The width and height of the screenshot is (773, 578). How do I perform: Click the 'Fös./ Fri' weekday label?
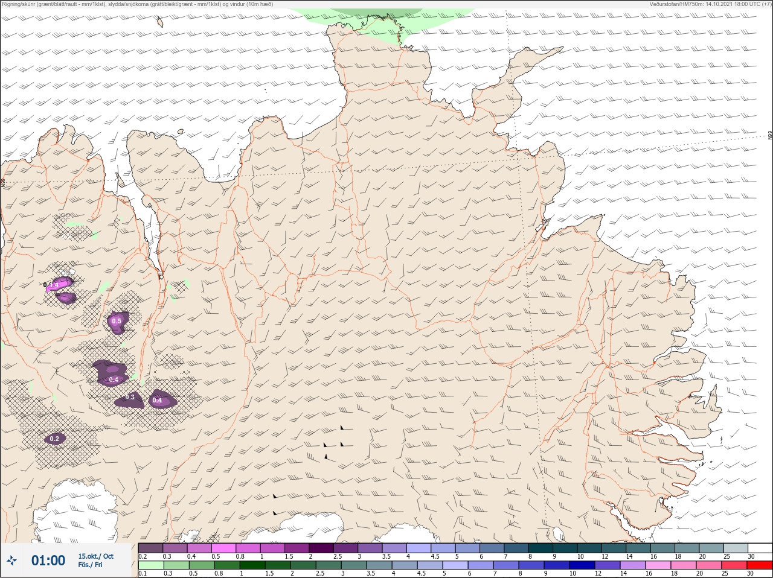point(90,565)
